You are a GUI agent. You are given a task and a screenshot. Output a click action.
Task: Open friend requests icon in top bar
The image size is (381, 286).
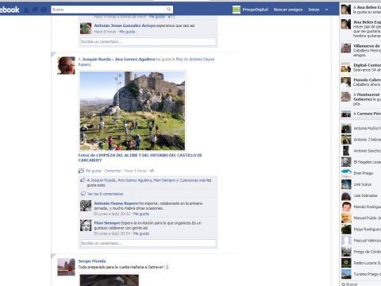tap(26, 10)
